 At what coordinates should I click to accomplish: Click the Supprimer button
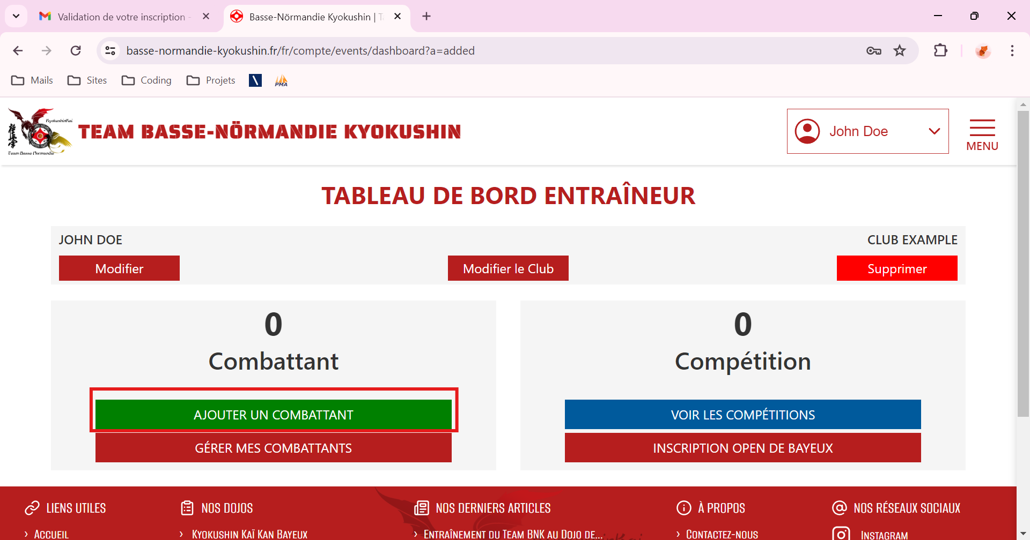tap(896, 268)
